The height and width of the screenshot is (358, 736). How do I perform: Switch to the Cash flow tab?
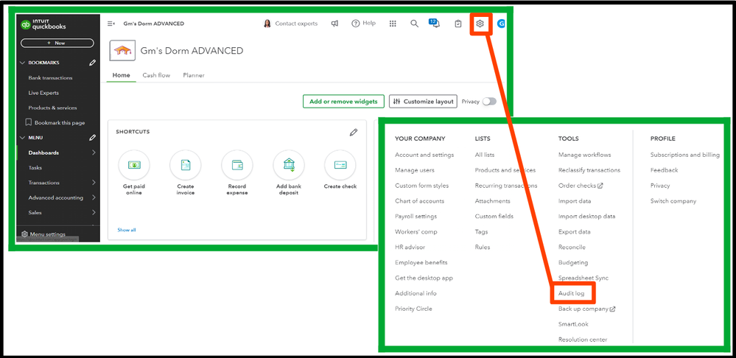coord(156,75)
